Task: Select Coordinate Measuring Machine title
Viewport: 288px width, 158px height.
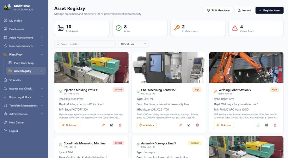Action: coord(84,143)
